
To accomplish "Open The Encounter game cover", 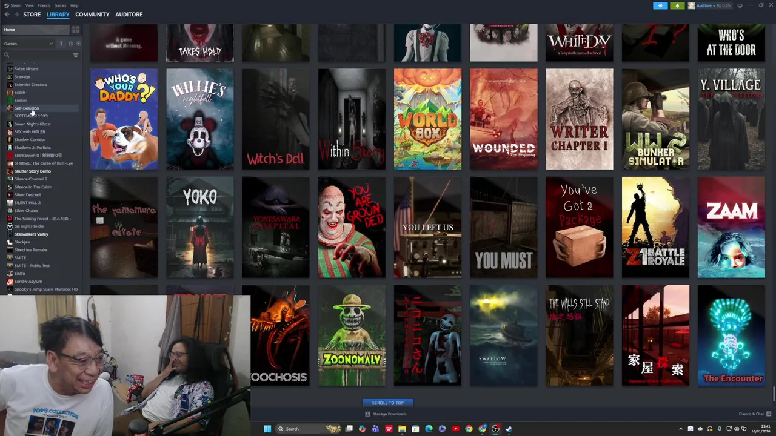I will pos(731,335).
